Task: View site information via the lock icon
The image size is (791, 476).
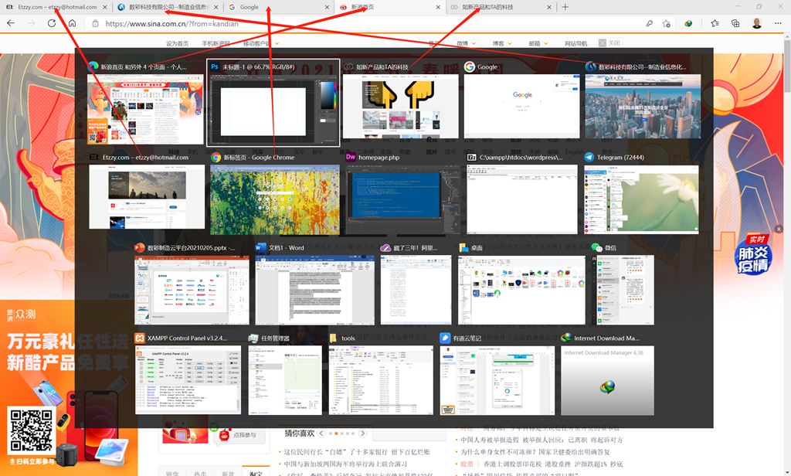Action: [x=95, y=23]
